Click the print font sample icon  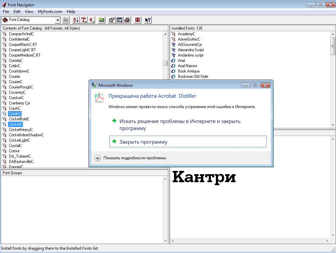click(x=127, y=20)
